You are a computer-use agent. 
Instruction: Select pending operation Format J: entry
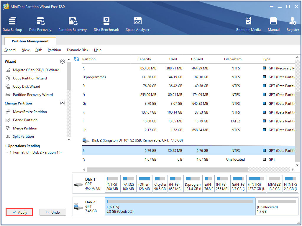point(36,152)
